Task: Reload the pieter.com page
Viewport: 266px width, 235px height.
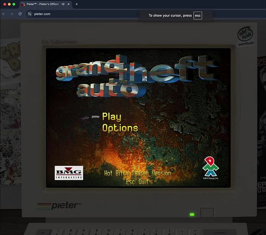Action: click(20, 14)
